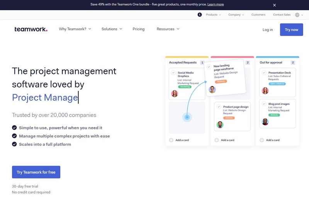Viewport: 309px width, 197px height.
Task: Click the teamwork. home logo
Action: point(31,29)
